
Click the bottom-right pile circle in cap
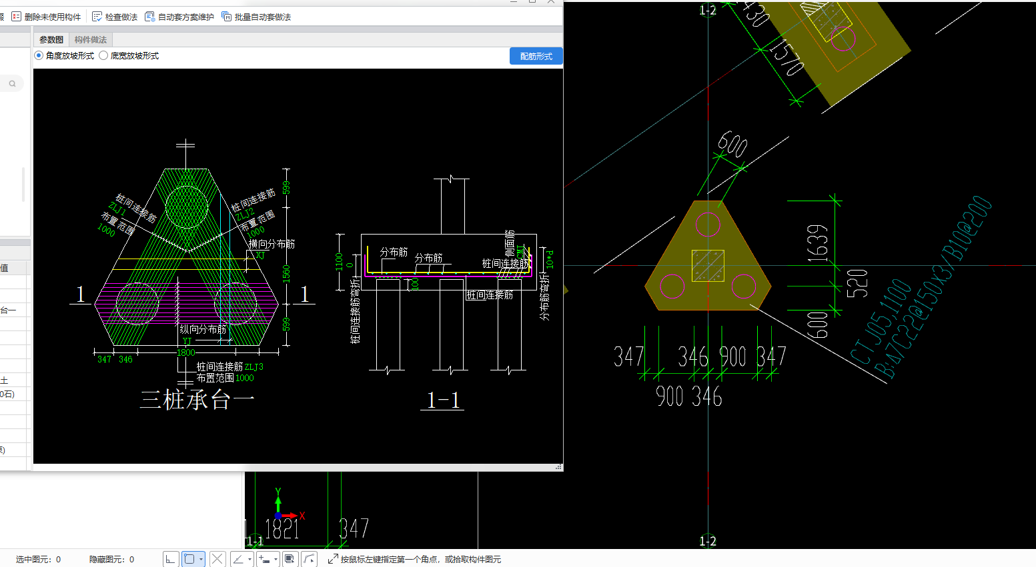click(x=743, y=286)
